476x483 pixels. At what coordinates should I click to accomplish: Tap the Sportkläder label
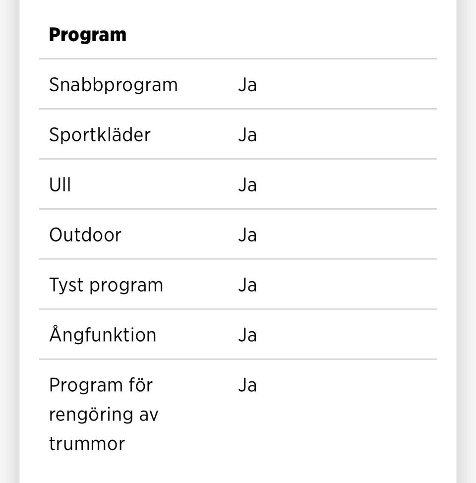point(100,135)
